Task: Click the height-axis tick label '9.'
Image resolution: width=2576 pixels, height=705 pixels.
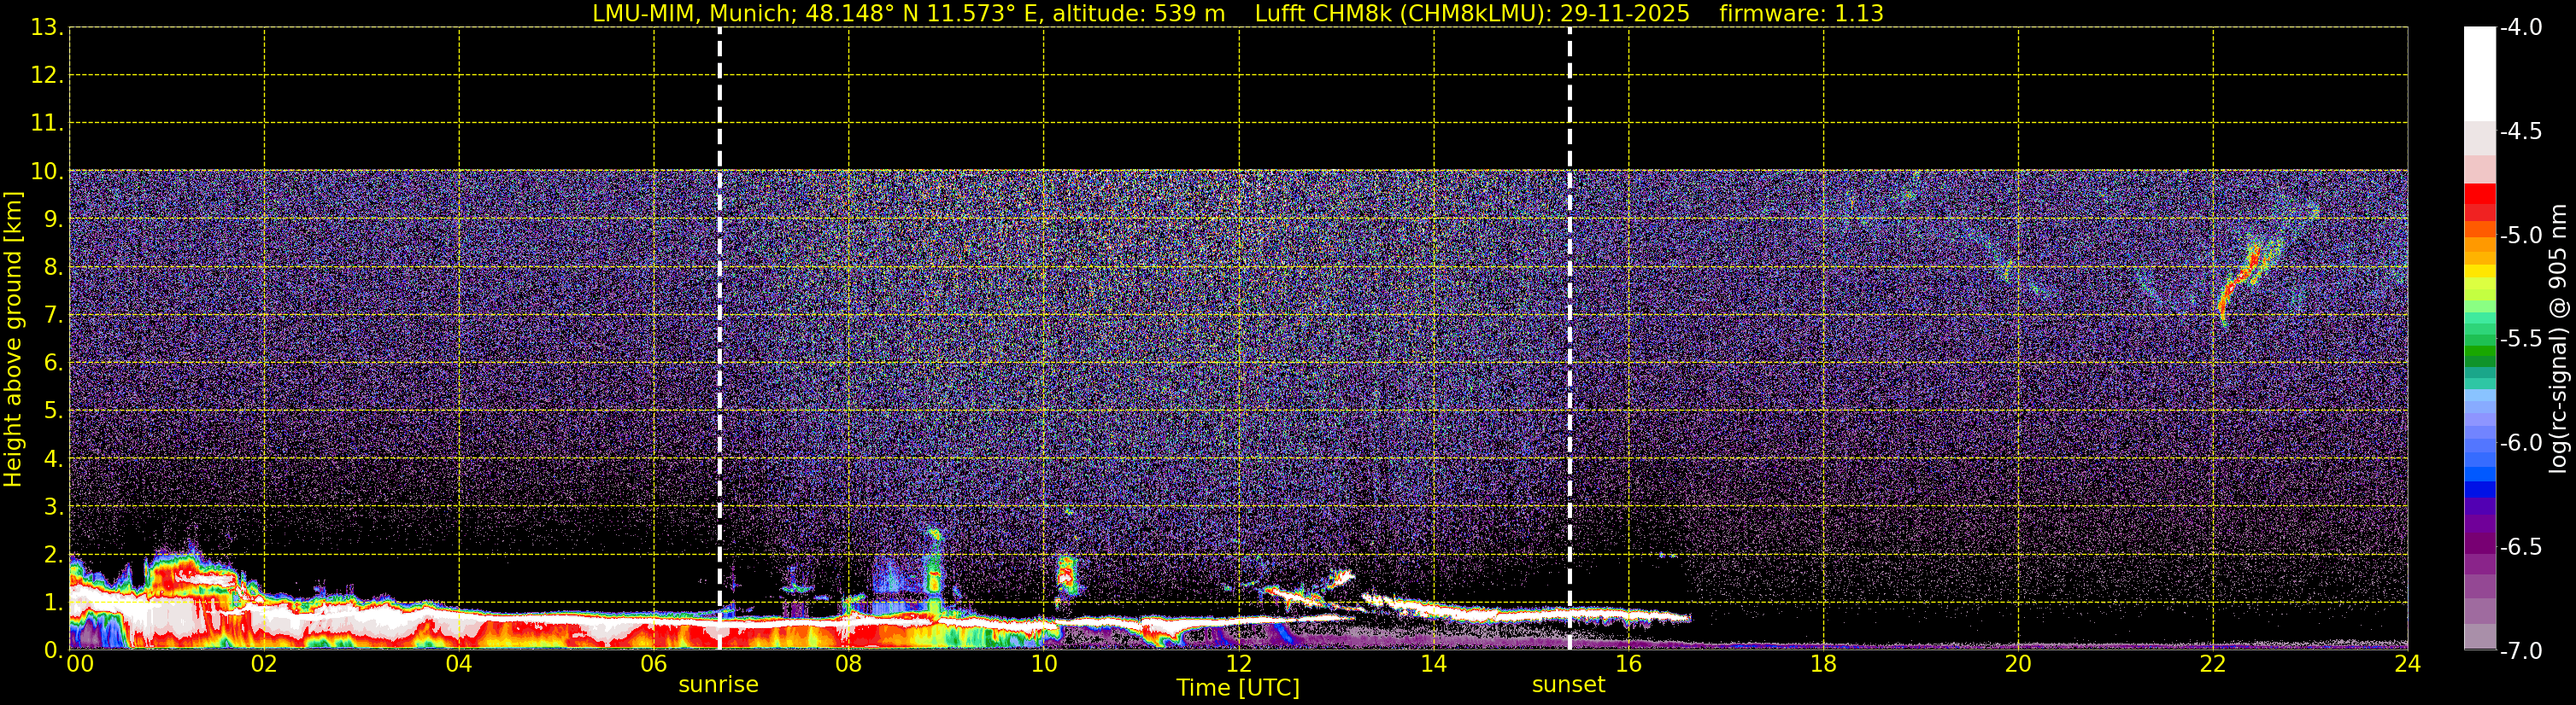Action: click(x=52, y=219)
